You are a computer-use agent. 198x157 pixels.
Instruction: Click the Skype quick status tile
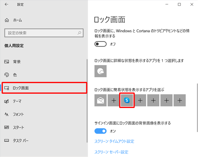[127, 100]
